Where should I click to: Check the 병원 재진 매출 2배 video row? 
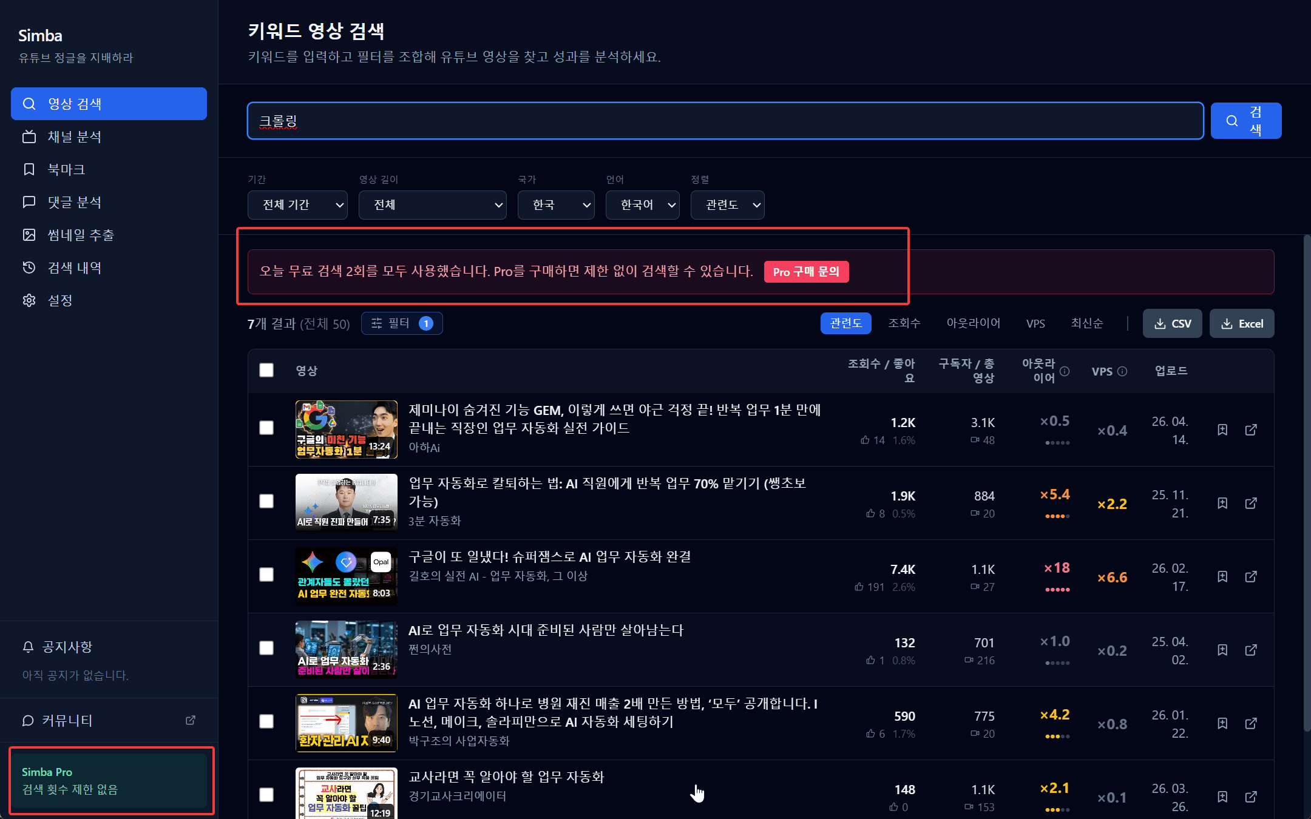click(x=266, y=721)
